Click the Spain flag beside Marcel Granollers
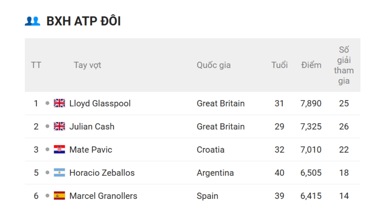The width and height of the screenshot is (383, 215). (59, 196)
